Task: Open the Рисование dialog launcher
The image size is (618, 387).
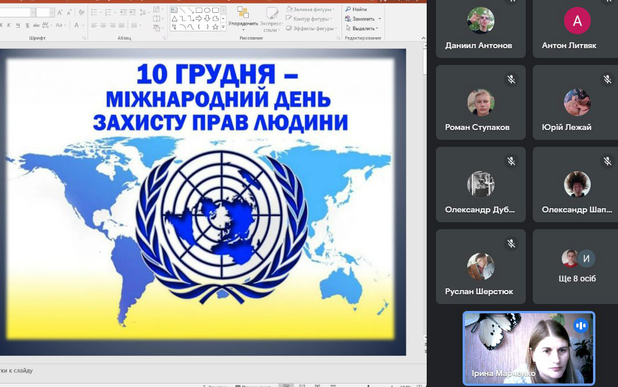Action: (x=338, y=38)
